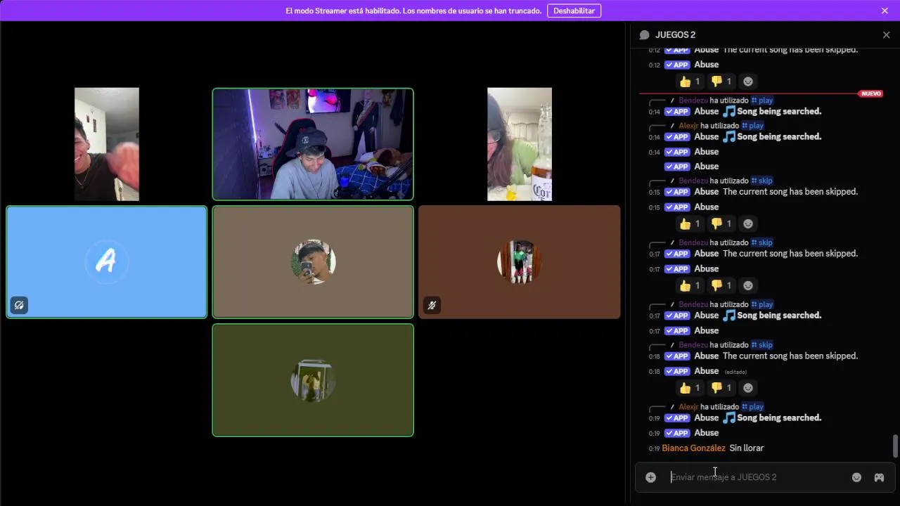Click the mirror selfie avatar in tan tile
Screen dimensions: 900x506
pyautogui.click(x=313, y=262)
